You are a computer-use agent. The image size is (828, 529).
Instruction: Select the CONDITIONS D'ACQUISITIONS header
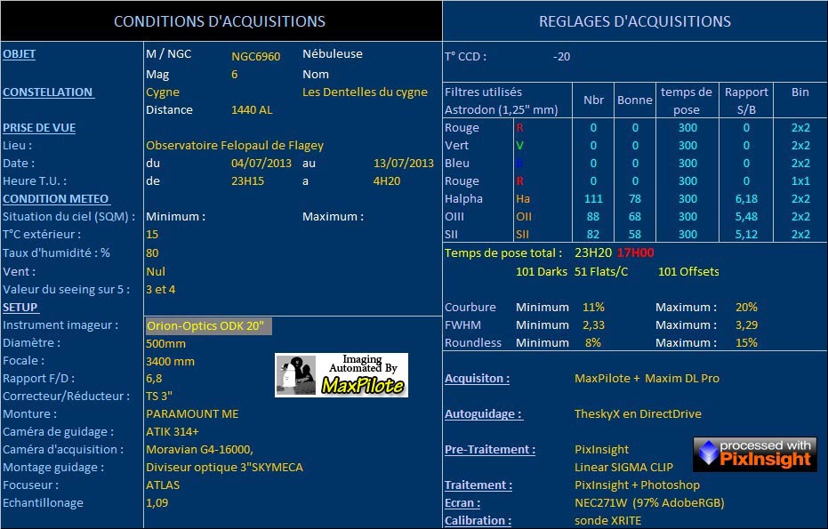(x=220, y=21)
